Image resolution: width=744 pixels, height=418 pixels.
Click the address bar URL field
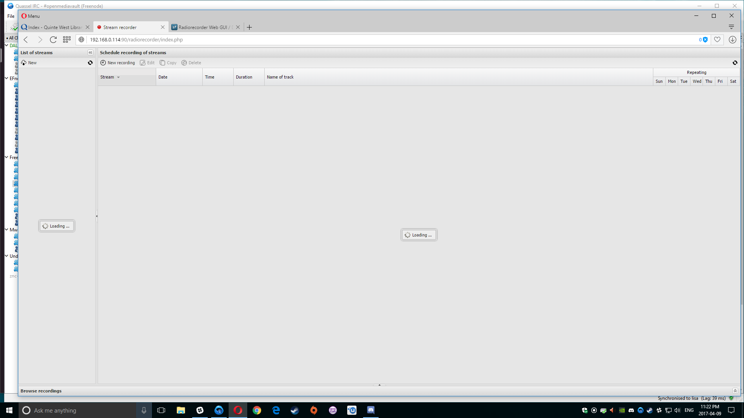click(x=391, y=39)
